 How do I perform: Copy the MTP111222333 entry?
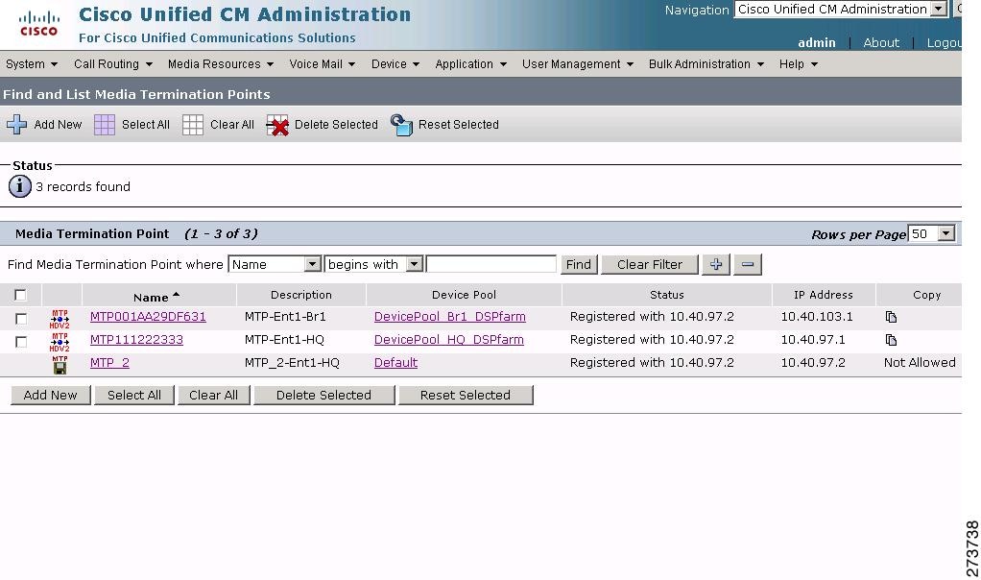(891, 340)
